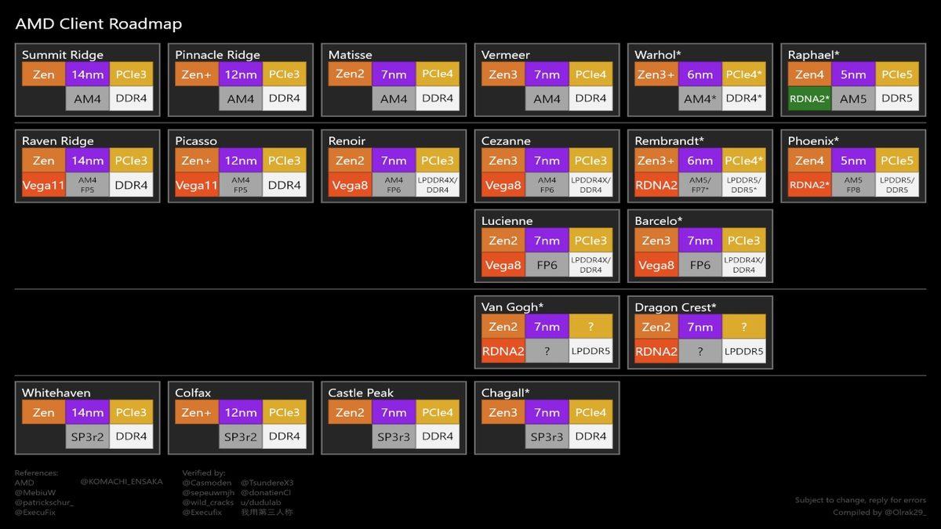The image size is (941, 529).
Task: Click the RDNA2 badge under Van Gogh
Action: click(x=502, y=351)
